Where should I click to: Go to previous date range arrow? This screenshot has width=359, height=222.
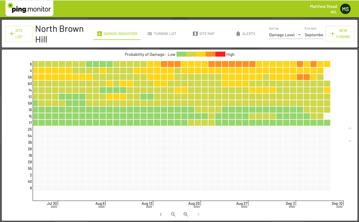[x=161, y=214]
